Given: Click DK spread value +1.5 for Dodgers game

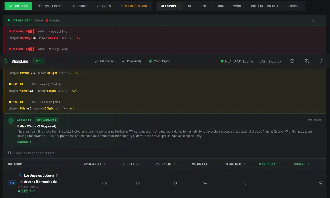Looking at the screenshot, I should (104, 183).
